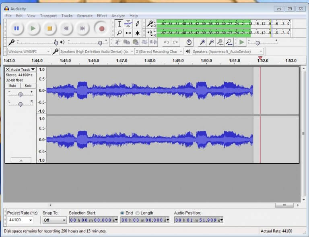The width and height of the screenshot is (309, 237).
Task: Collapse the track with bottom arrow
Action: coord(21,160)
